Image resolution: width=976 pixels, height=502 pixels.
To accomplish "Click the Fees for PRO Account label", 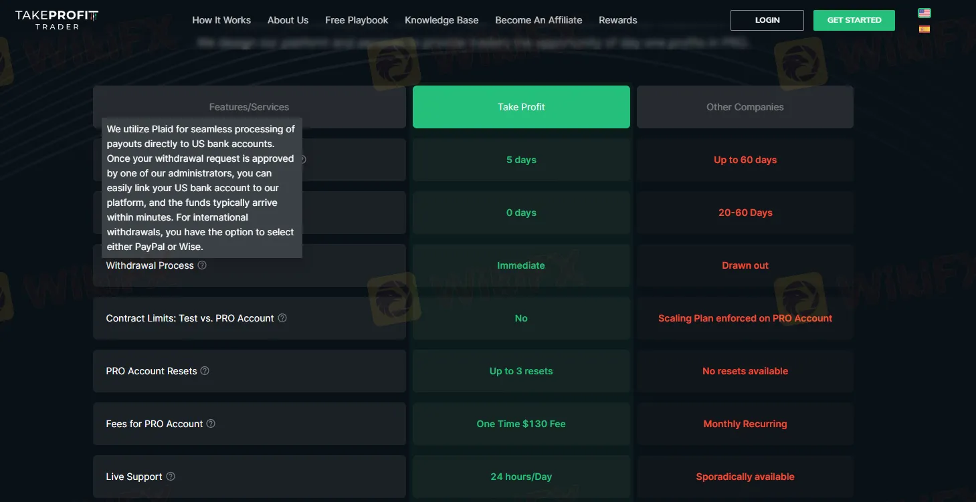I will (155, 424).
